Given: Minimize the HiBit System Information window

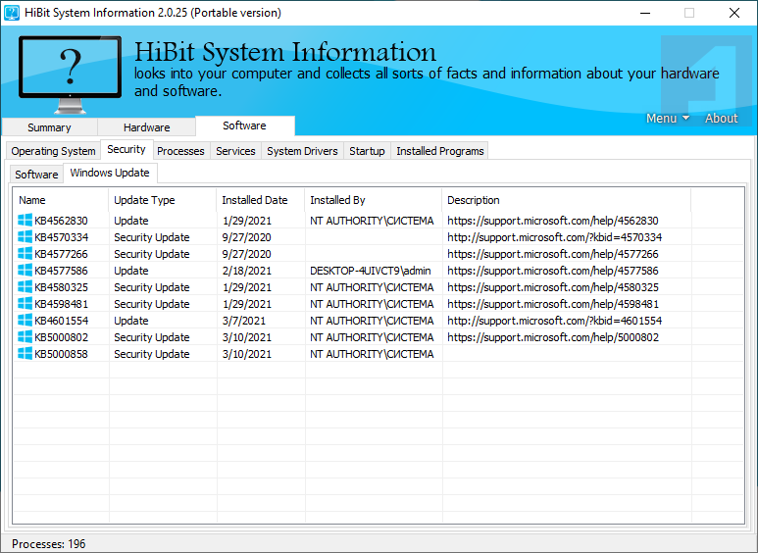Looking at the screenshot, I should tap(645, 13).
